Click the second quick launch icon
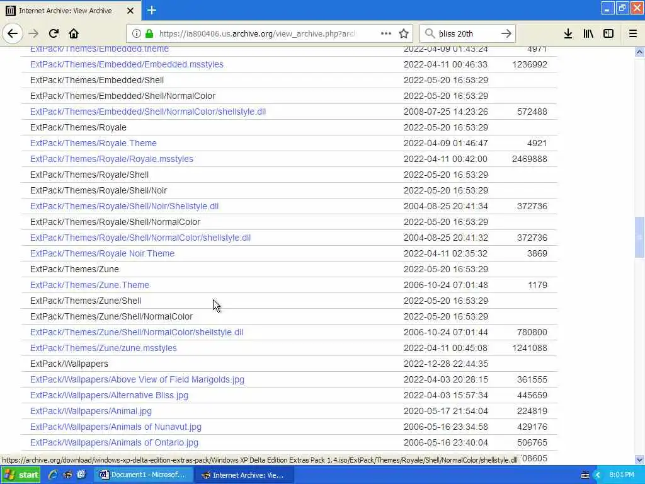Screen dimensions: 645x484 [x=67, y=475]
